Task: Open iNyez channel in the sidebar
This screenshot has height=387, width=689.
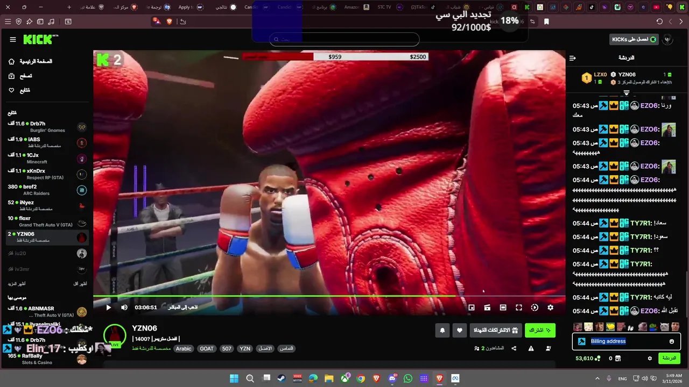Action: pos(47,205)
